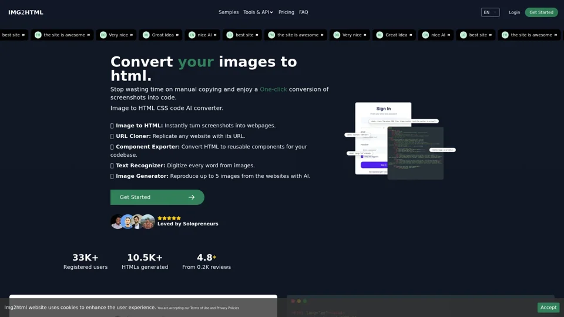Viewport: 564px width, 317px height.
Task: Click the leftmost CN avatar beside 'nice AI'
Action: pos(192,35)
